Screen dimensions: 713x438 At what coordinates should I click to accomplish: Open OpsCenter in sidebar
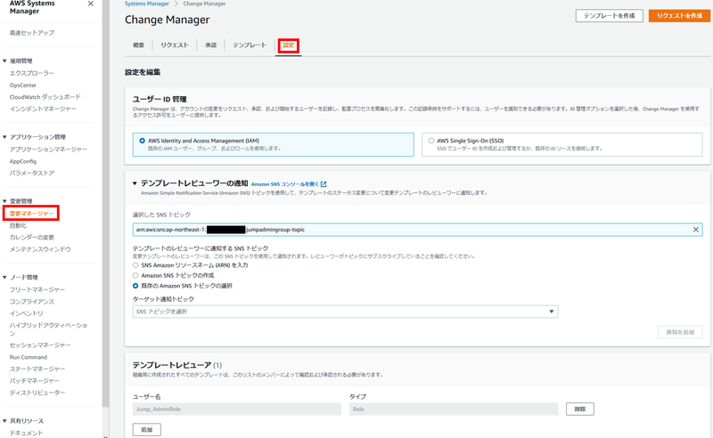click(x=23, y=85)
